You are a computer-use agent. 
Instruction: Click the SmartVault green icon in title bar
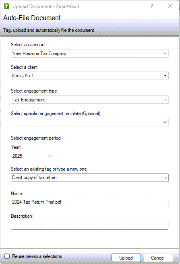tap(6, 6)
